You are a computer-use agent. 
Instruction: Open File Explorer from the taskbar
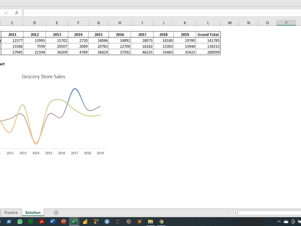click(150, 221)
